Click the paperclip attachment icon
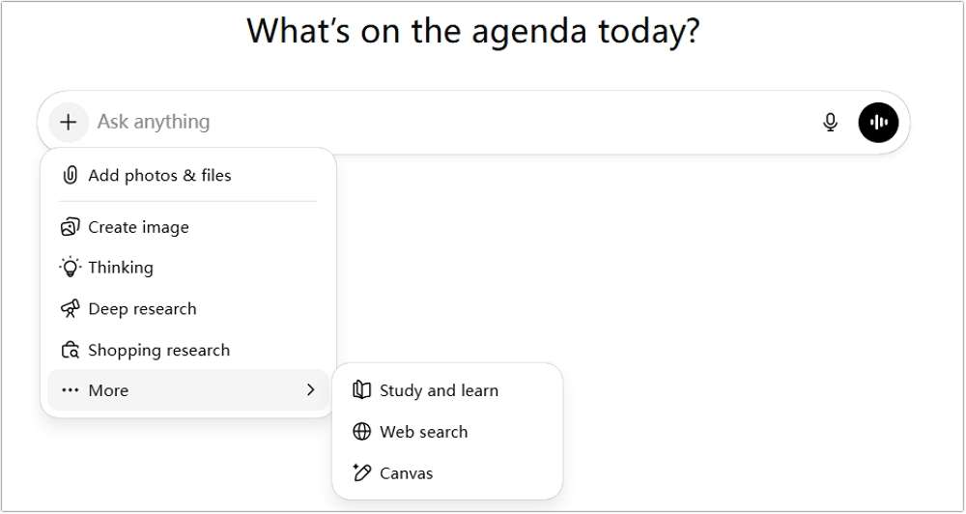This screenshot has height=514, width=966. tap(70, 176)
